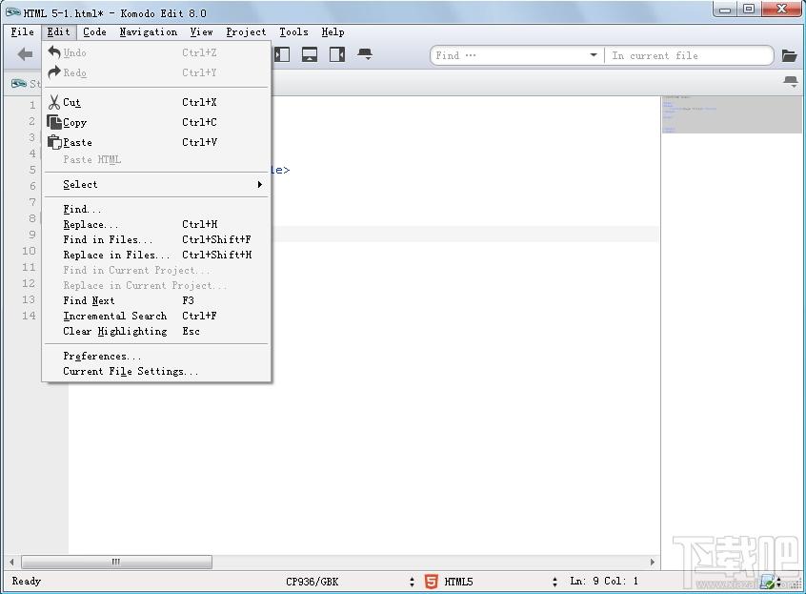Click the scroll left arrow of horizontal scrollbar
Image resolution: width=806 pixels, height=594 pixels.
[x=11, y=563]
